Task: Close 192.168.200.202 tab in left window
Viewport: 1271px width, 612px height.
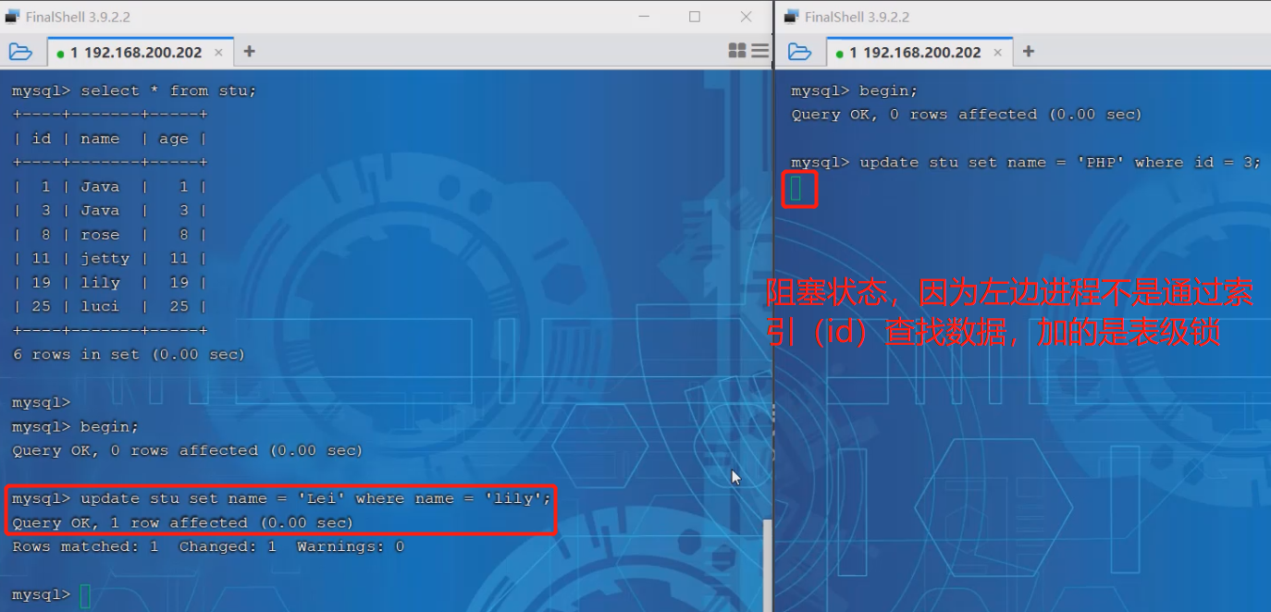Action: [x=219, y=53]
